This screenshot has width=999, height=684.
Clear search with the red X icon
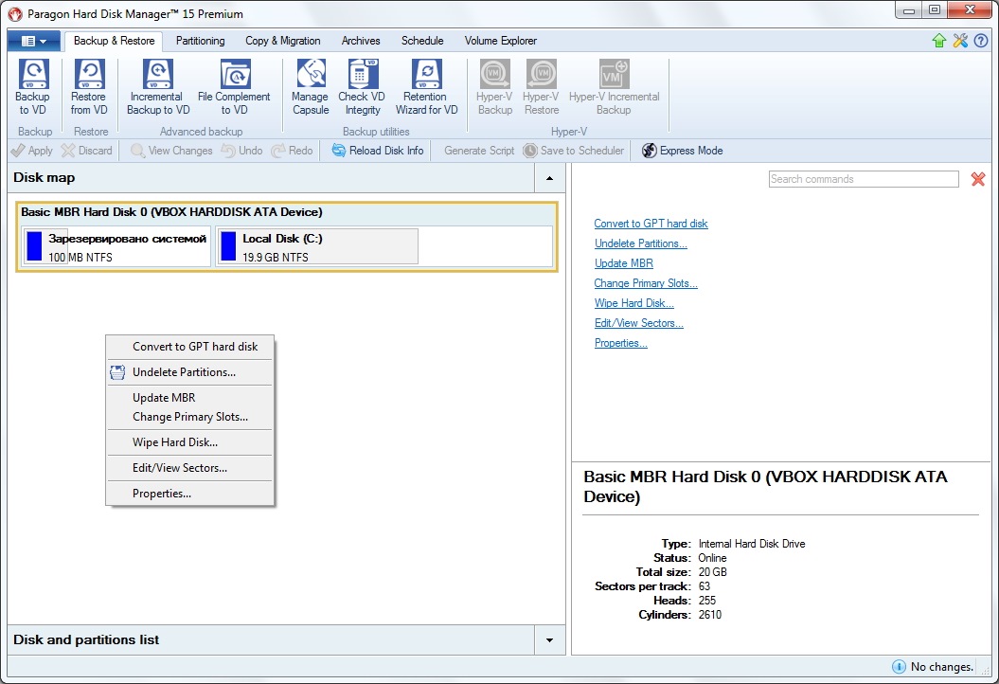pos(978,179)
